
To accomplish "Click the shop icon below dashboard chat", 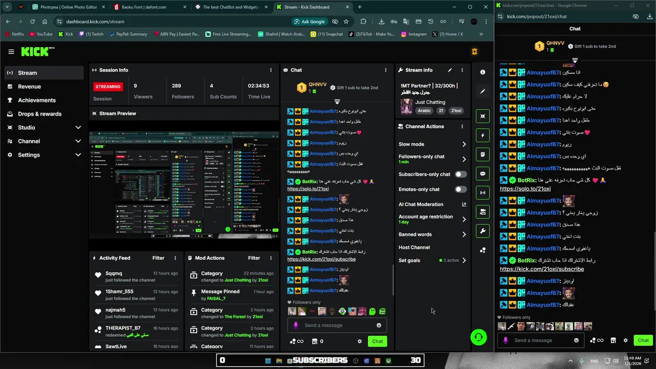I will click(x=314, y=341).
